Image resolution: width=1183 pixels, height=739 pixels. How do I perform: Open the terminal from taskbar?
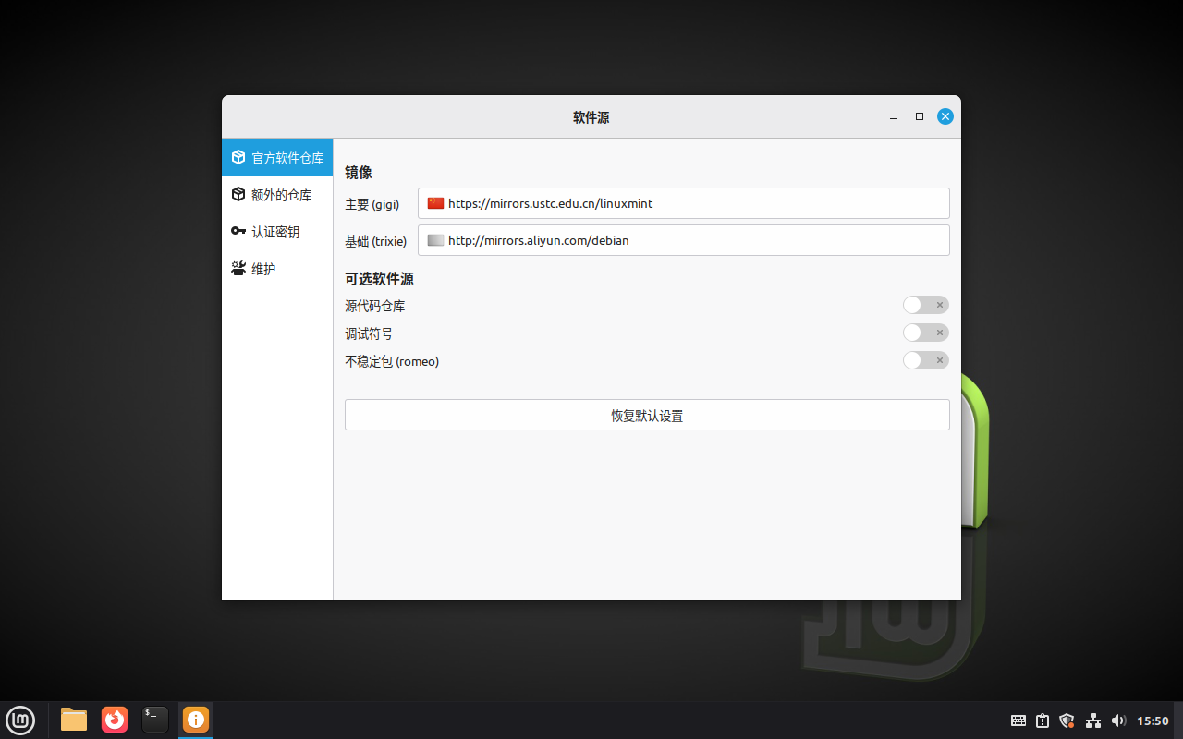click(155, 720)
